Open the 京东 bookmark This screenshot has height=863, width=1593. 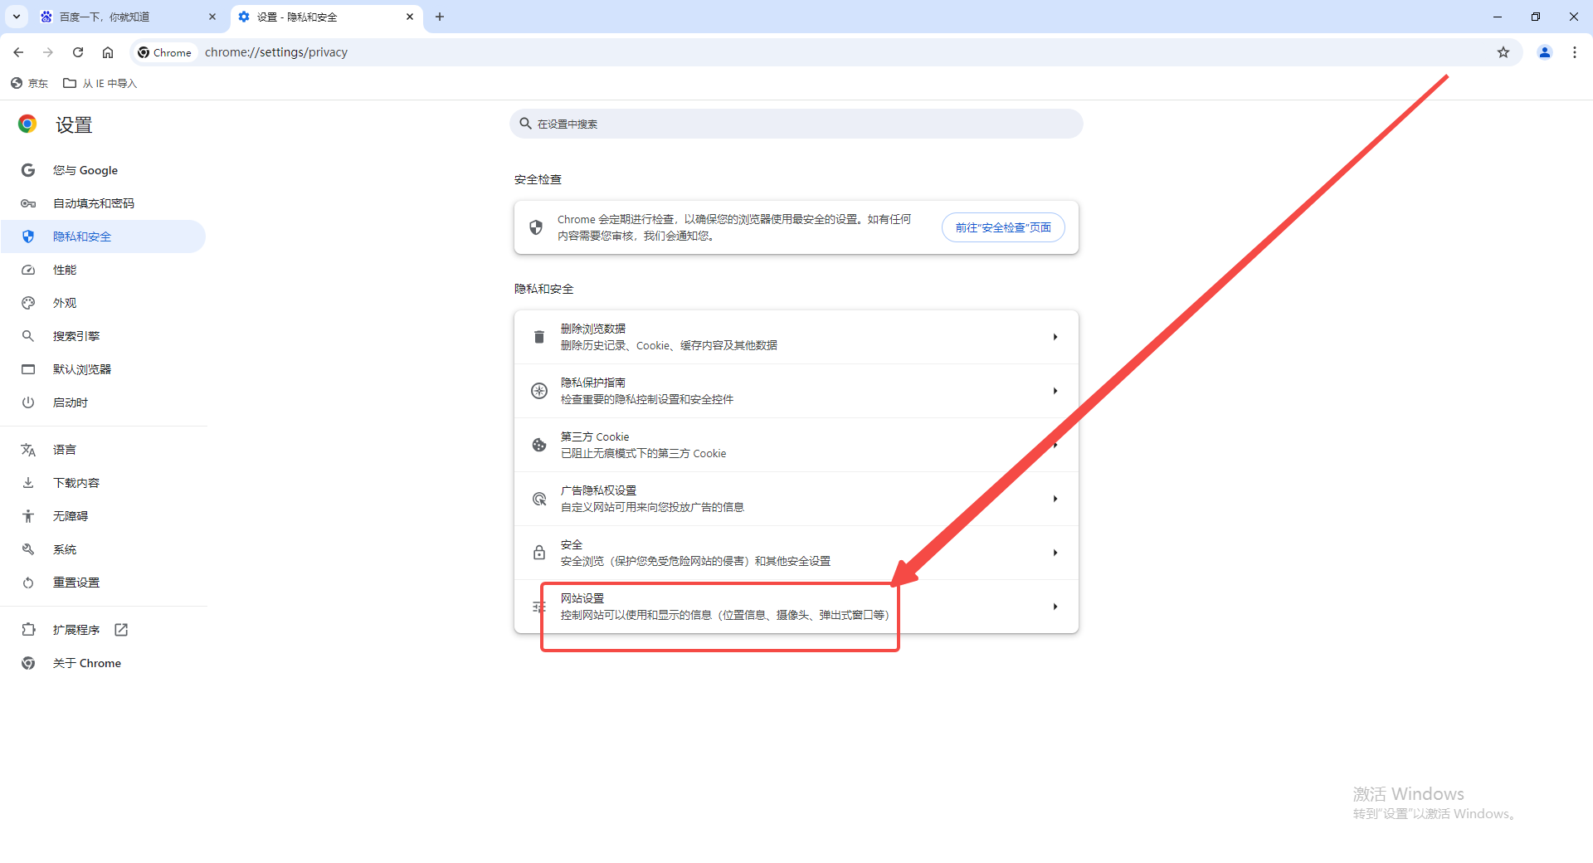tap(30, 83)
